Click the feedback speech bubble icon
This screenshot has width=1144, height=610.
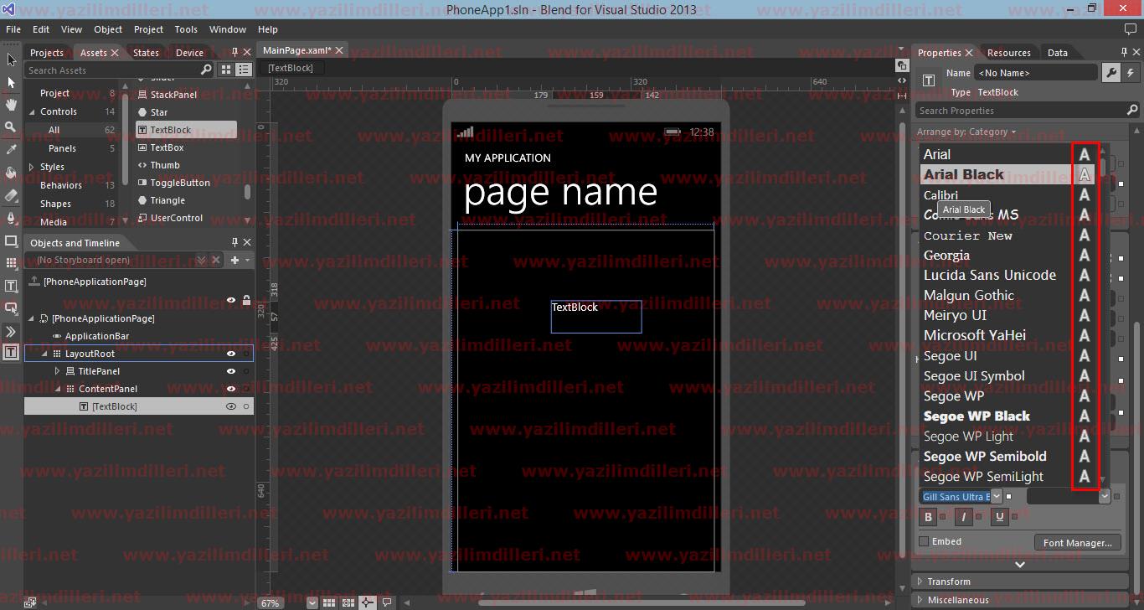tap(1131, 29)
